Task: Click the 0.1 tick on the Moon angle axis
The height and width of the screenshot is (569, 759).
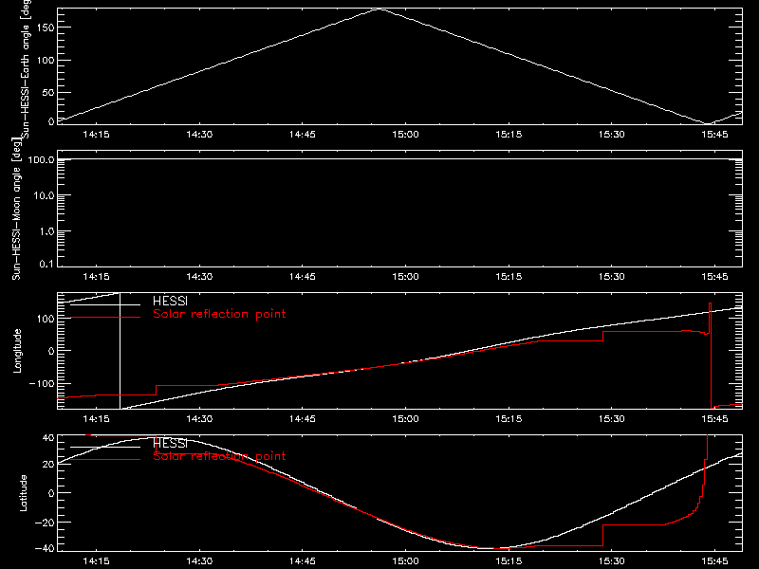Action: tap(46, 264)
